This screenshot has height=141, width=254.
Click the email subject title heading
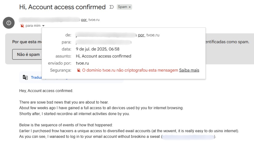(x=62, y=7)
